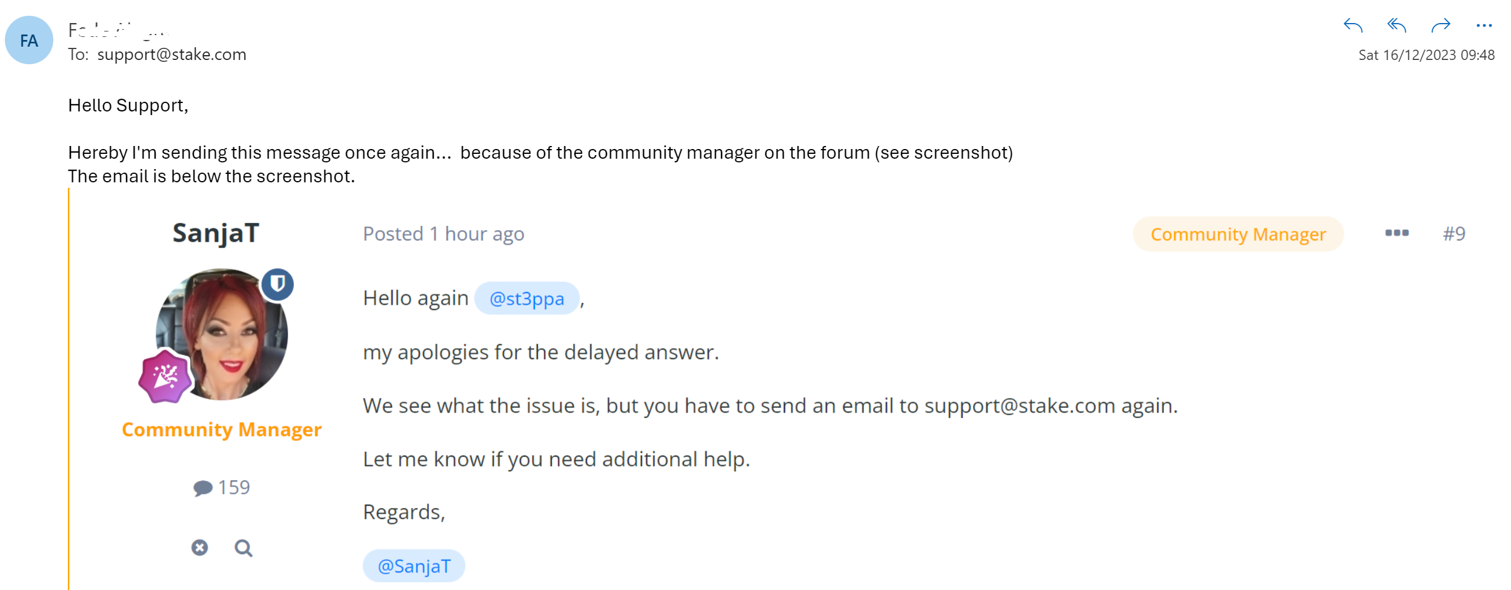Viewport: 1511px width, 590px height.
Task: Click the circled X icon under profile
Action: 199,548
